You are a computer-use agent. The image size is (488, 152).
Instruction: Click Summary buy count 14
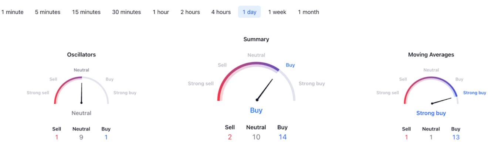[x=282, y=137]
